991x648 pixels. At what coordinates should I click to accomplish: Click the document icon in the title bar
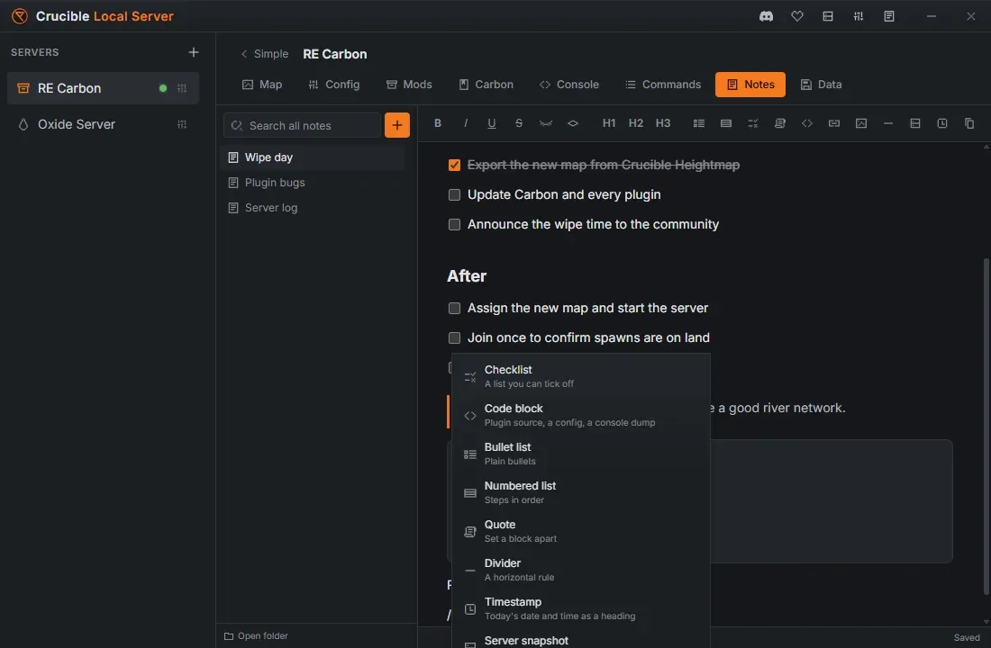889,16
